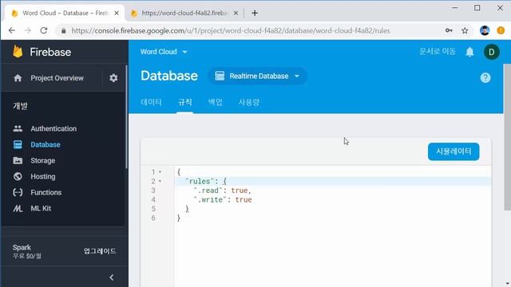511x287 pixels.
Task: Click the Authentication people icon
Action: tap(18, 128)
